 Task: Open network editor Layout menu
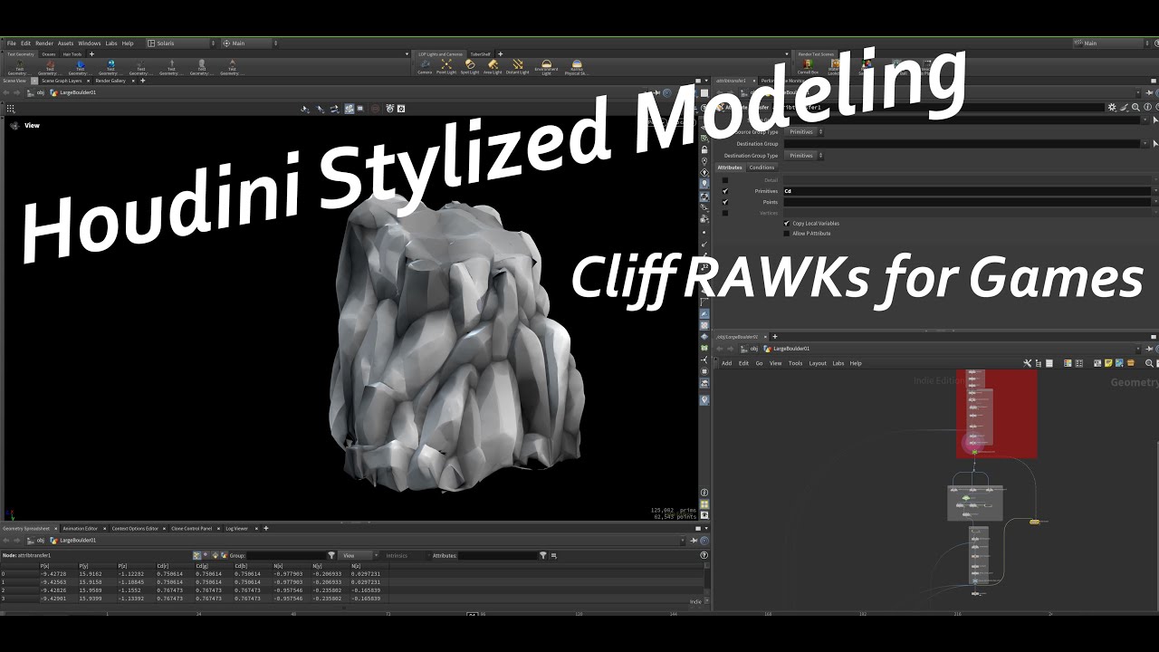[818, 363]
